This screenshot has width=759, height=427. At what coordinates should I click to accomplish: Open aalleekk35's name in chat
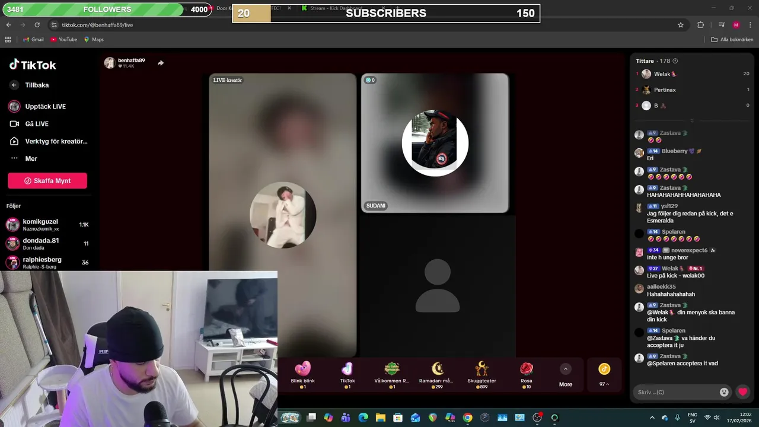[661, 286]
